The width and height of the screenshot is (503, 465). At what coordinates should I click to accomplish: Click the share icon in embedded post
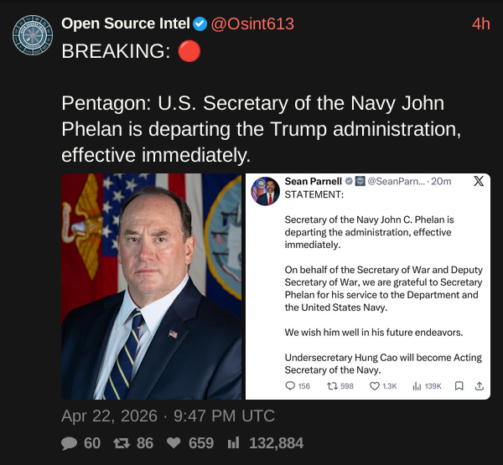tap(479, 386)
